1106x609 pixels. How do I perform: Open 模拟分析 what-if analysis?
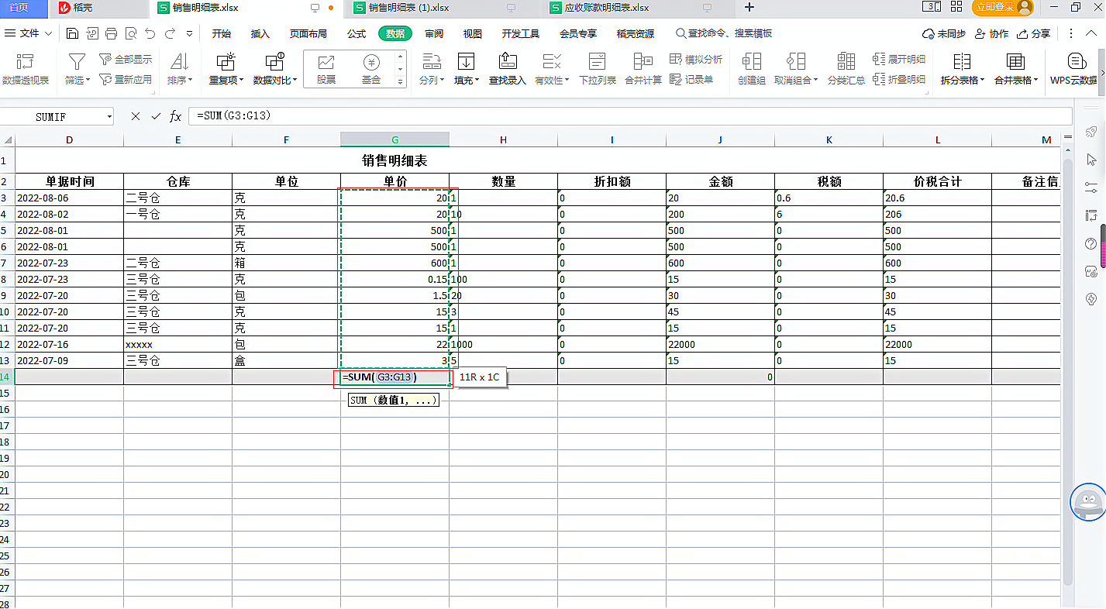pos(695,60)
